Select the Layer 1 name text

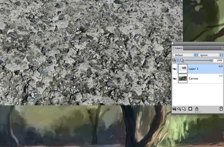194,69
